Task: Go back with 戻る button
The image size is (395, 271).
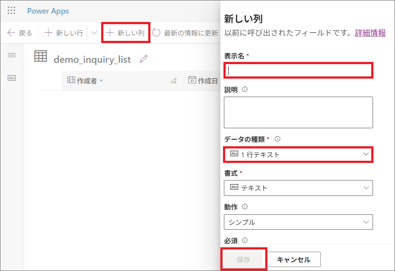Action: click(20, 33)
